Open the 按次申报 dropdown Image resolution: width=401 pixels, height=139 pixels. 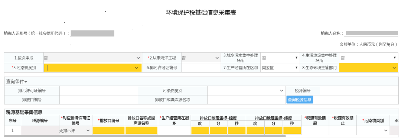pyautogui.click(x=92, y=58)
